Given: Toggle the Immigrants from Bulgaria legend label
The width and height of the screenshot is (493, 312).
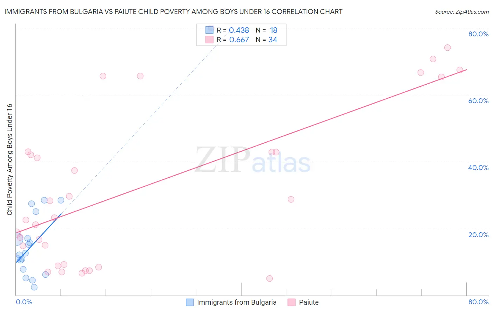Looking at the screenshot, I should click(237, 302).
